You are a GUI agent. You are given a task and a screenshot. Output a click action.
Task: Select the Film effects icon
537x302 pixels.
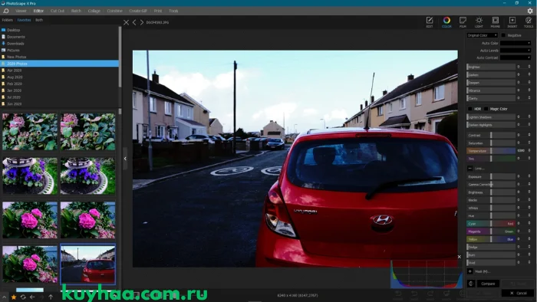[463, 22]
